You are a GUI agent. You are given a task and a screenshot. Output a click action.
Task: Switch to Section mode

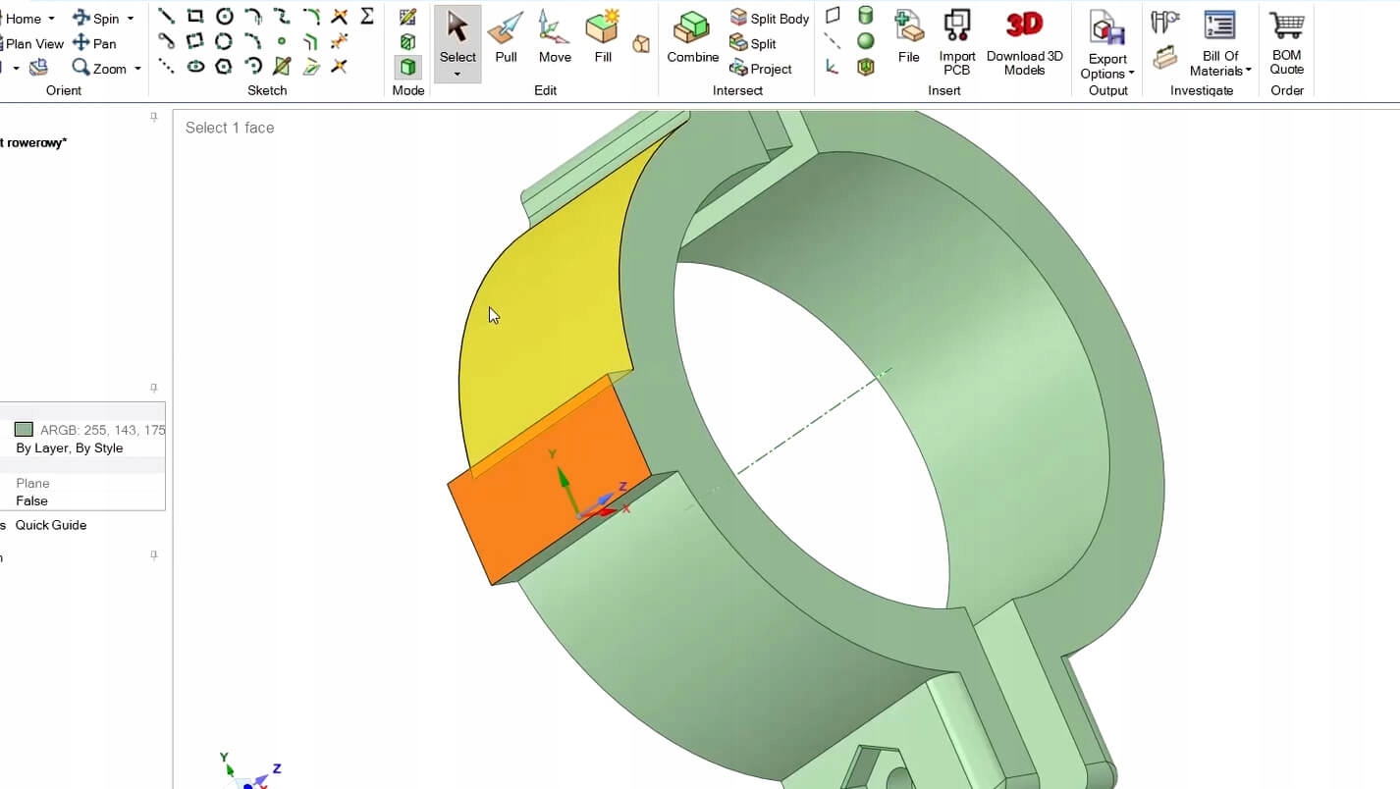point(408,42)
